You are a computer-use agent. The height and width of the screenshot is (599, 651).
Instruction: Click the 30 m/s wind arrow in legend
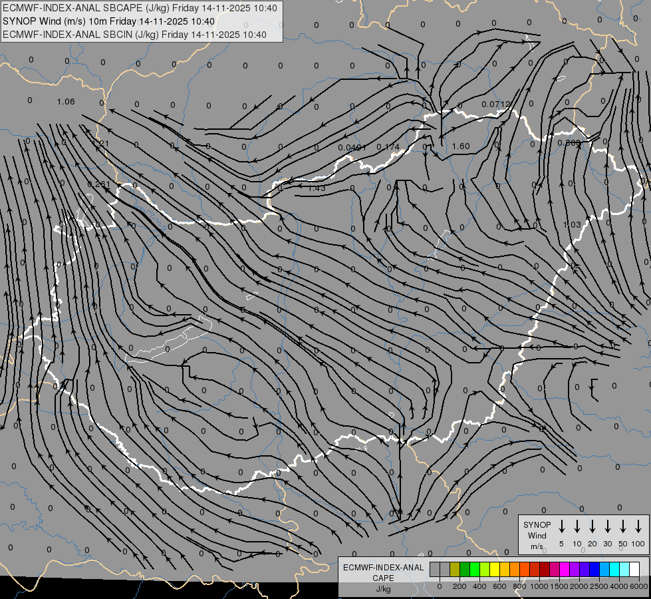[607, 526]
